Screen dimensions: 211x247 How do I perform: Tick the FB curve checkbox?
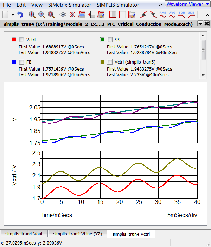21,62
